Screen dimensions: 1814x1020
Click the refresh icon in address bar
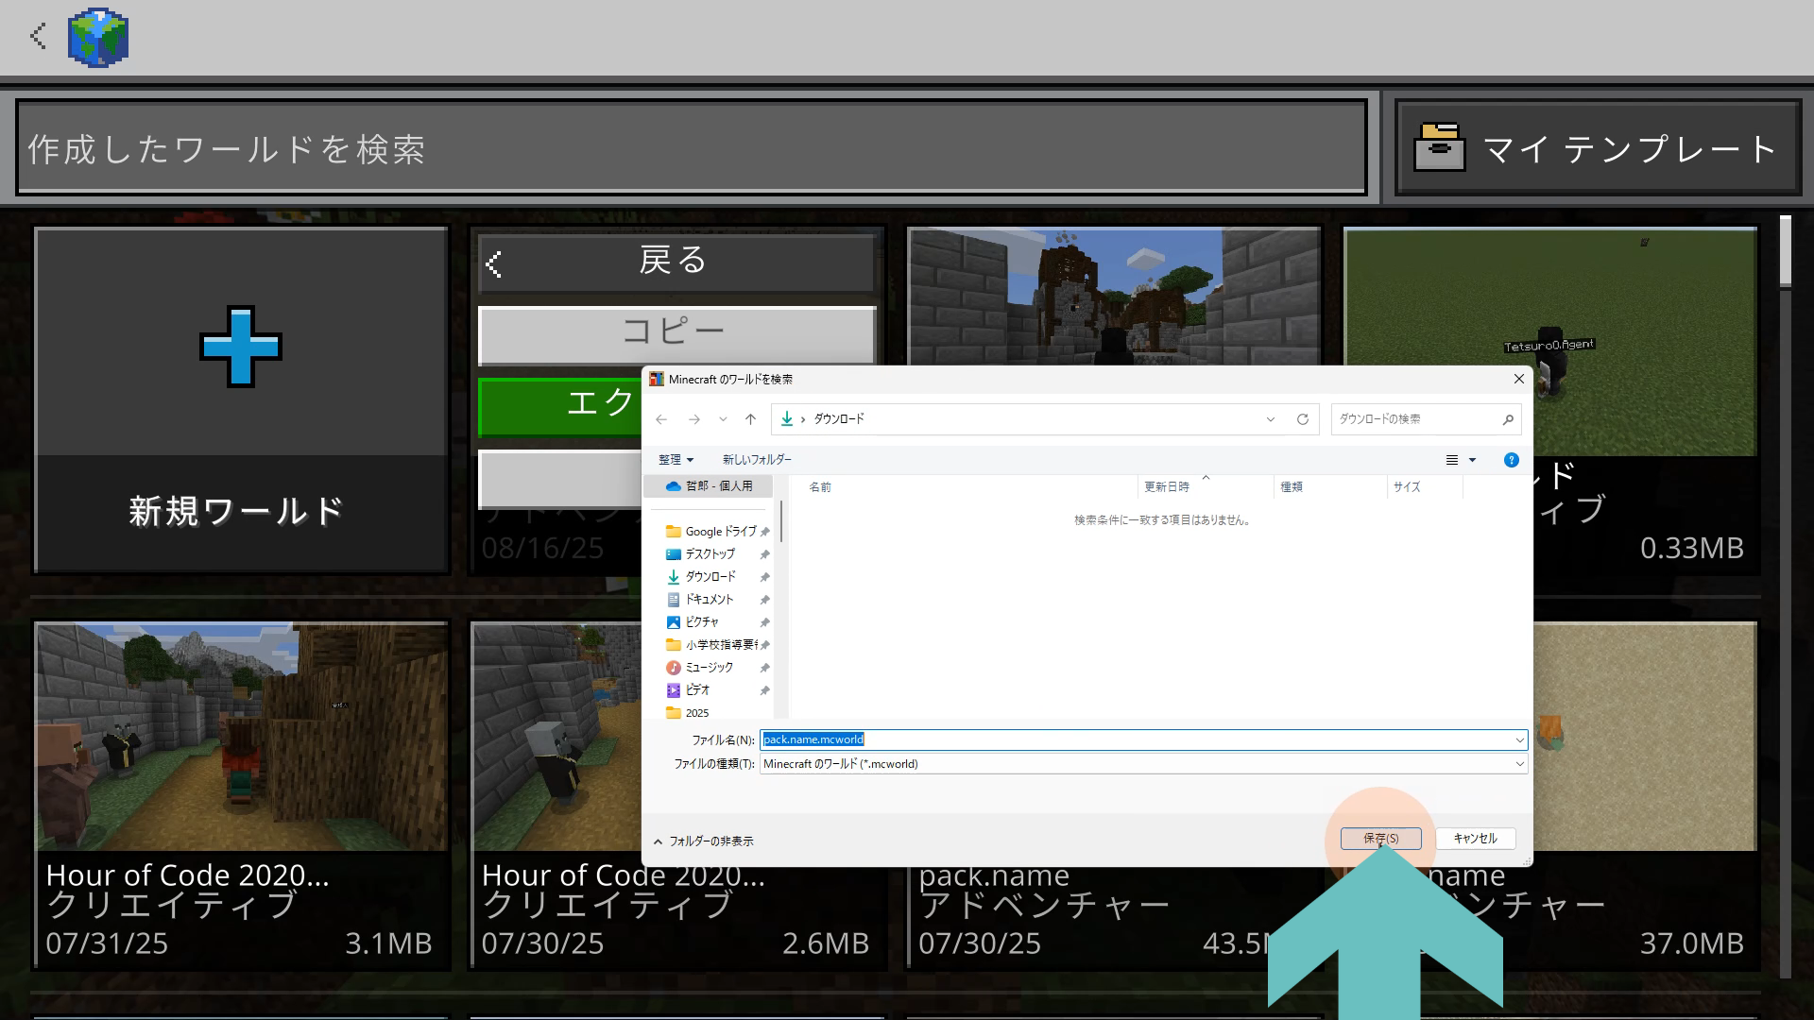coord(1302,419)
